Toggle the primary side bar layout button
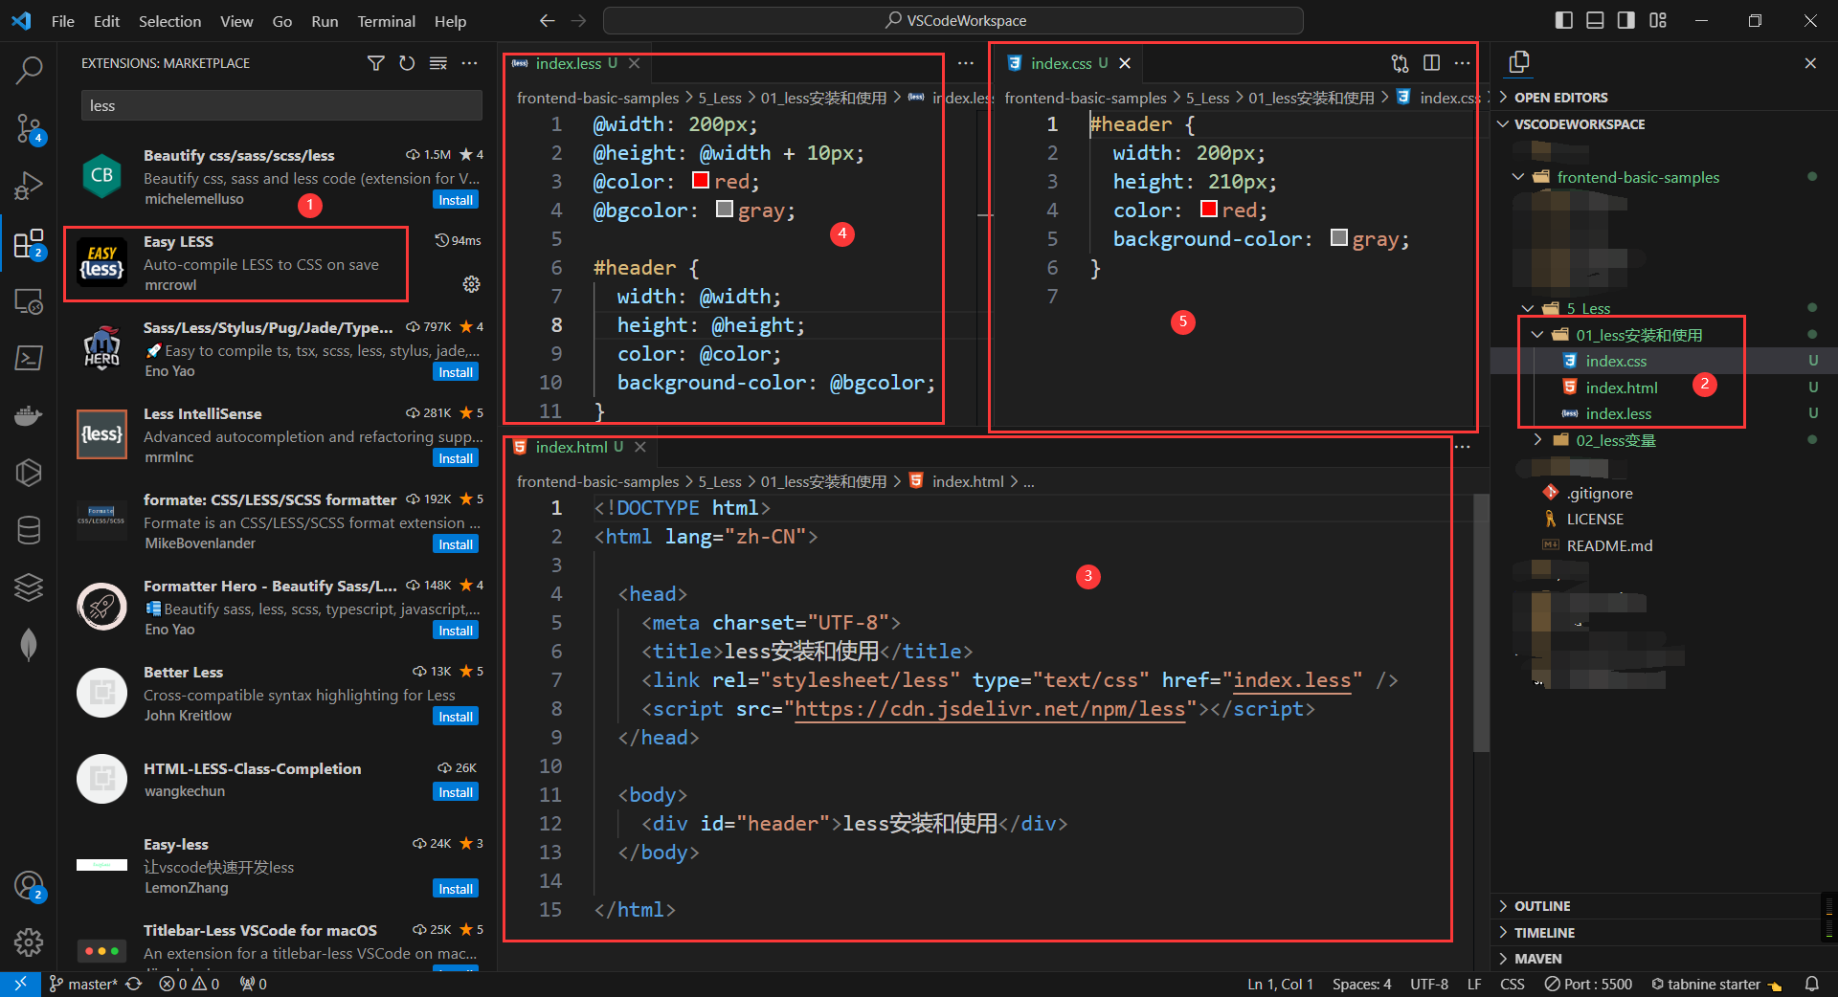The width and height of the screenshot is (1838, 997). click(1563, 20)
